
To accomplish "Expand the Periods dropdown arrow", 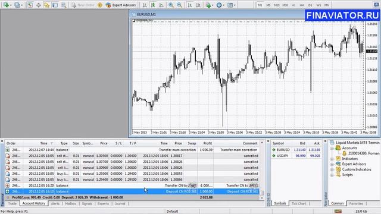I will pyautogui.click(x=224, y=5).
